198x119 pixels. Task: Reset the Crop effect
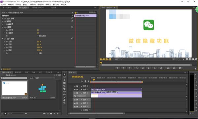click(72, 39)
